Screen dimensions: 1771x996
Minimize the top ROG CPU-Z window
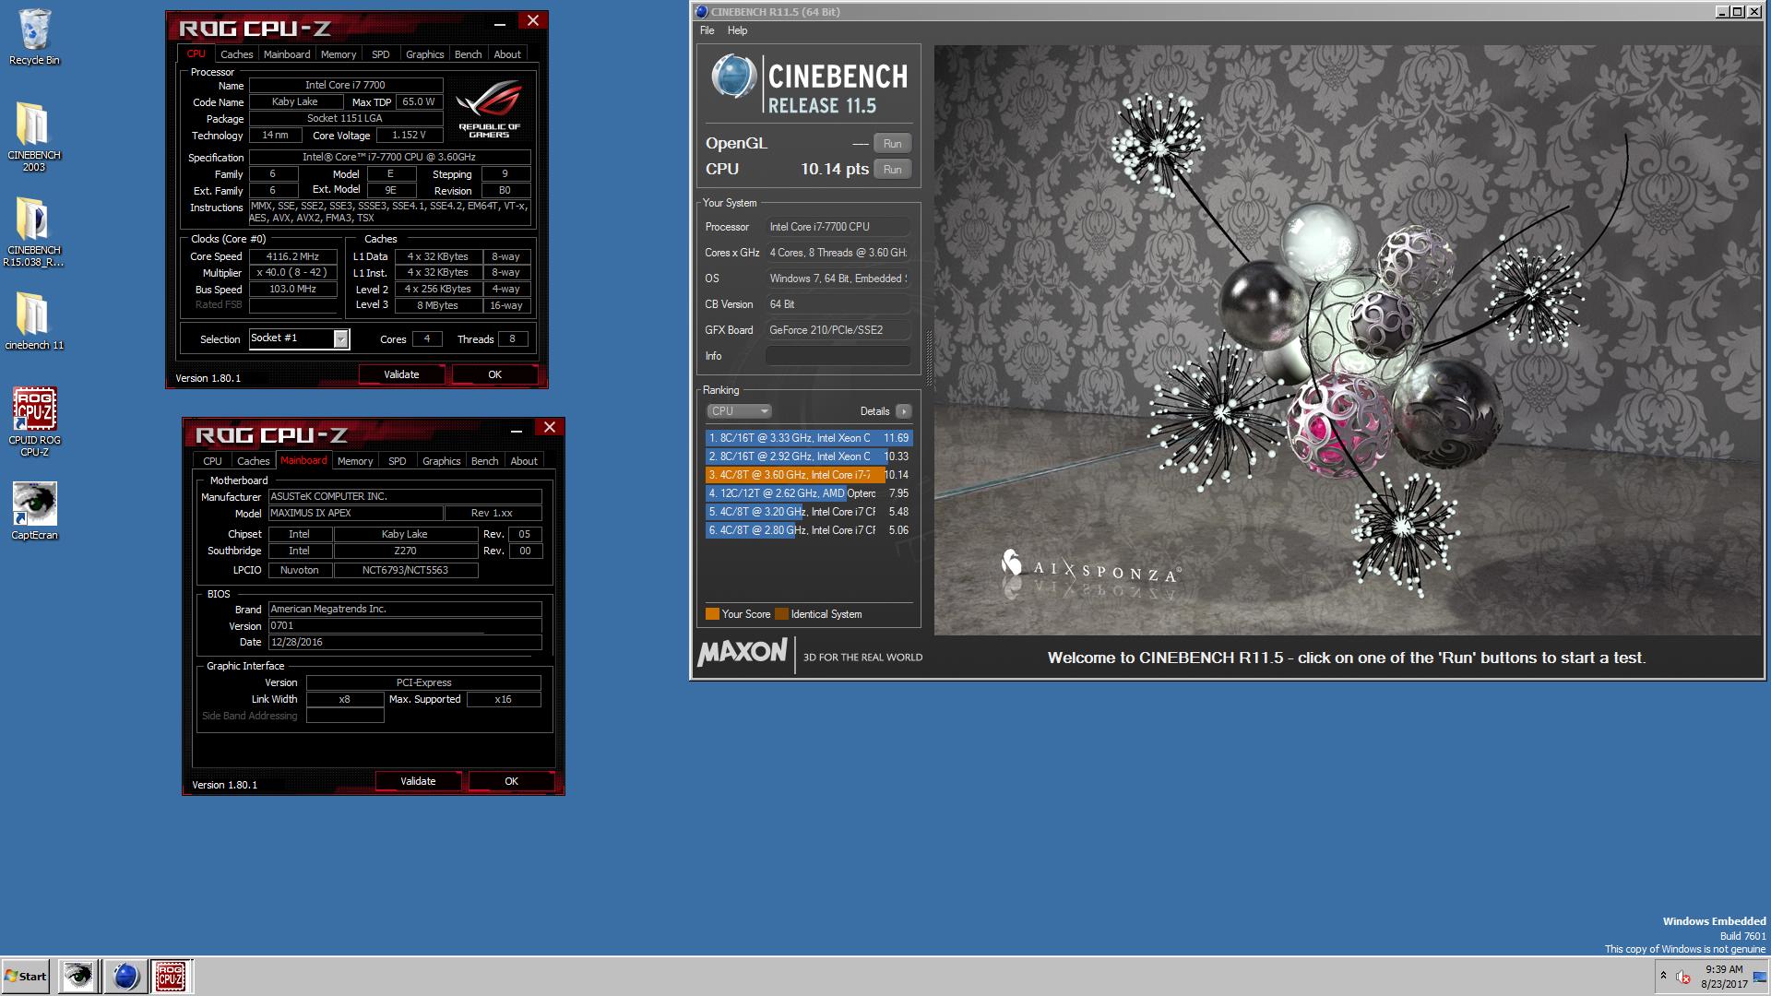pyautogui.click(x=499, y=22)
